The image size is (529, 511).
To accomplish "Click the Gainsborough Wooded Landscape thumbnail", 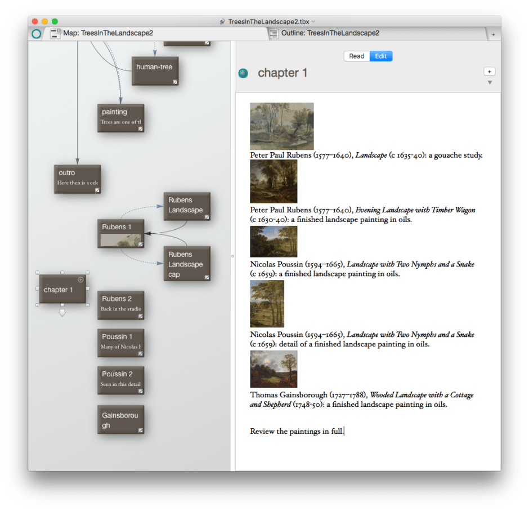I will [274, 369].
